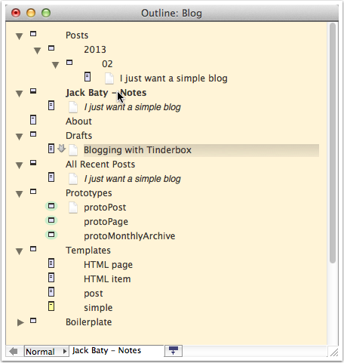
Task: Click the create note button in bottom bar
Action: [174, 350]
